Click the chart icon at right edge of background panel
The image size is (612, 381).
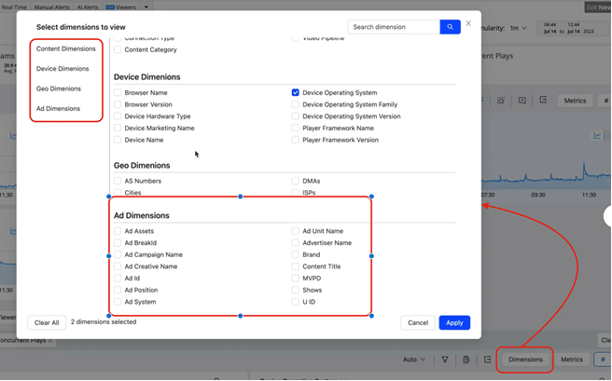pos(597,136)
